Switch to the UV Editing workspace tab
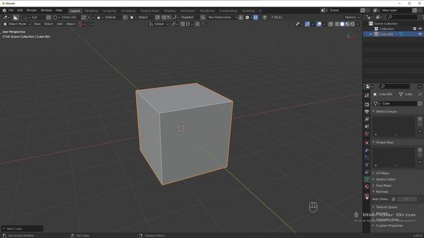Image resolution: width=424 pixels, height=238 pixels. (128, 11)
